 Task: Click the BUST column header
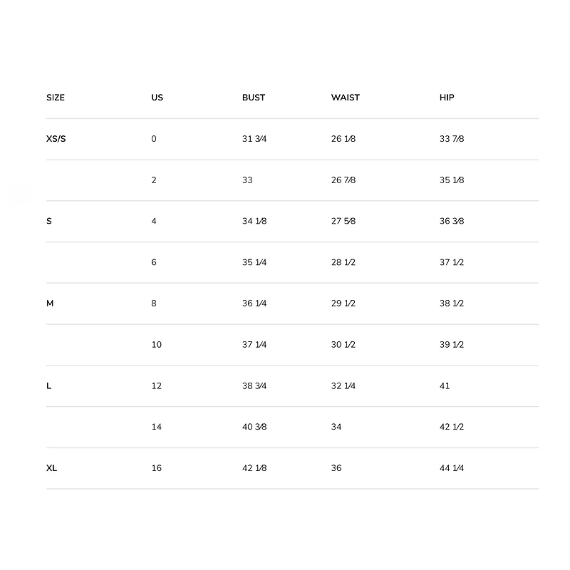point(254,98)
